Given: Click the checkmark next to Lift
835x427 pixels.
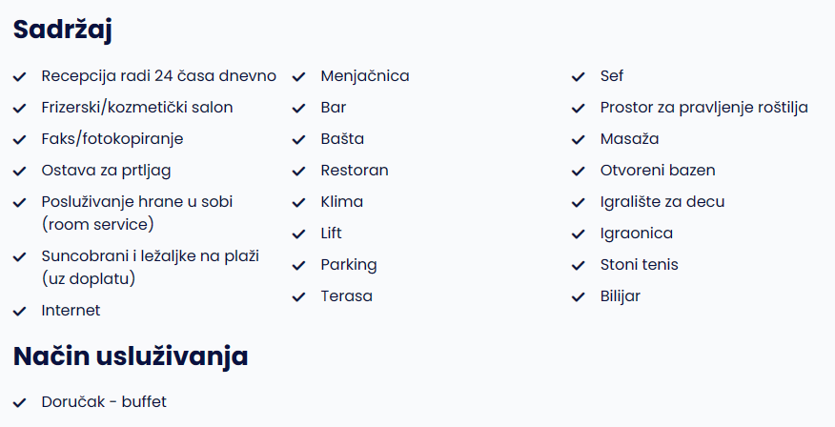Looking at the screenshot, I should 298,234.
